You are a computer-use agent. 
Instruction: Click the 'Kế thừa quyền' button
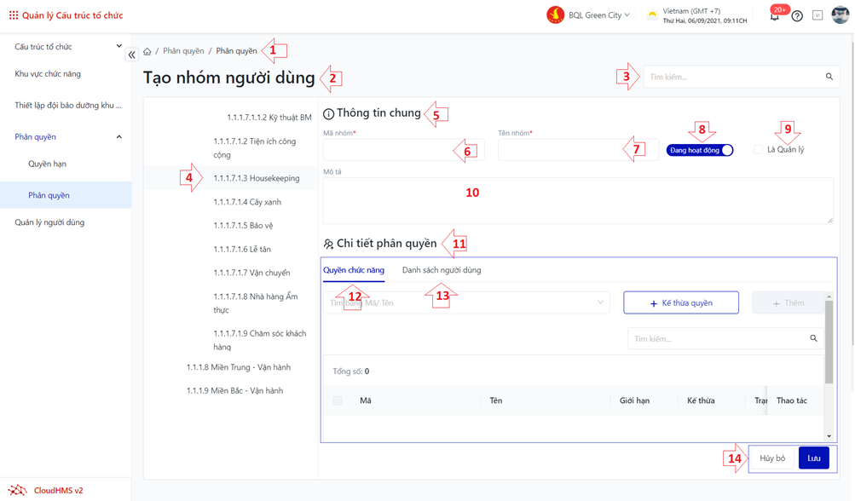click(680, 302)
